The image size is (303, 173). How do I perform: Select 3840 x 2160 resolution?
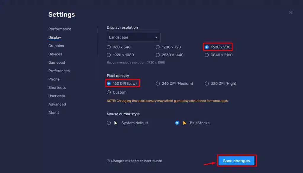click(x=219, y=55)
